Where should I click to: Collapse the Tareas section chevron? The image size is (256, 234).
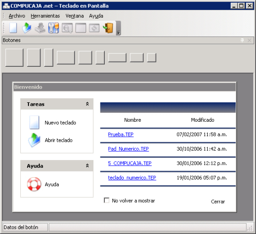(87, 104)
